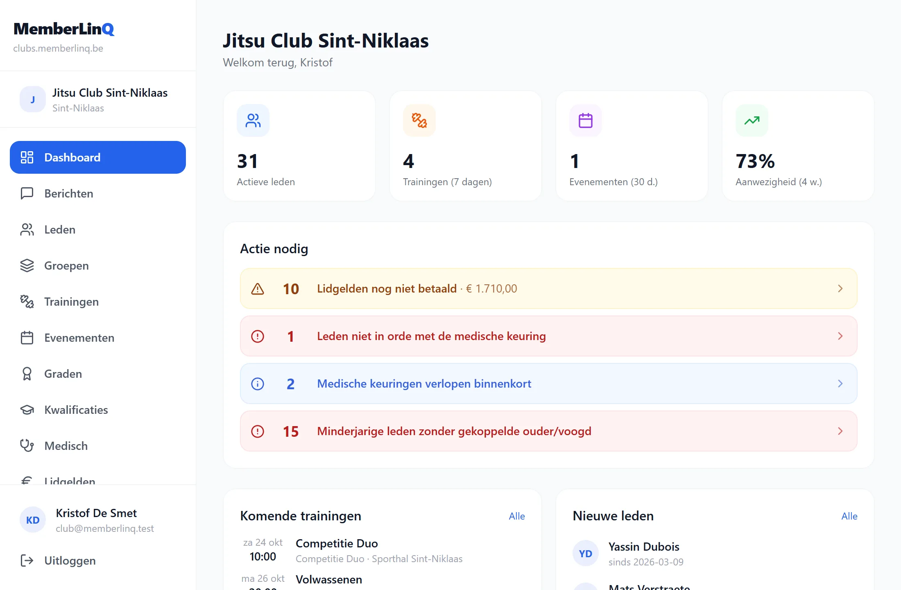Image resolution: width=901 pixels, height=590 pixels.
Task: Click the Berichten speech bubble icon
Action: point(27,193)
